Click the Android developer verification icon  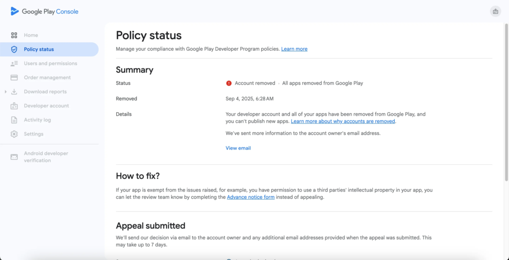[14, 157]
